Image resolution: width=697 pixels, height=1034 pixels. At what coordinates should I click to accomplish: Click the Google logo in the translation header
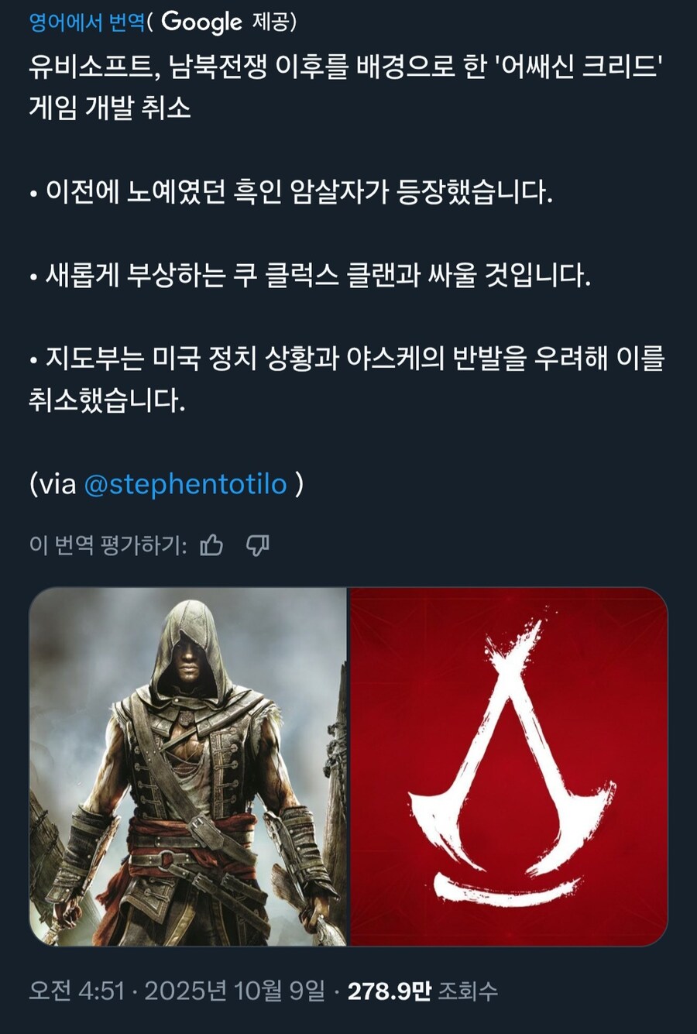pyautogui.click(x=201, y=22)
